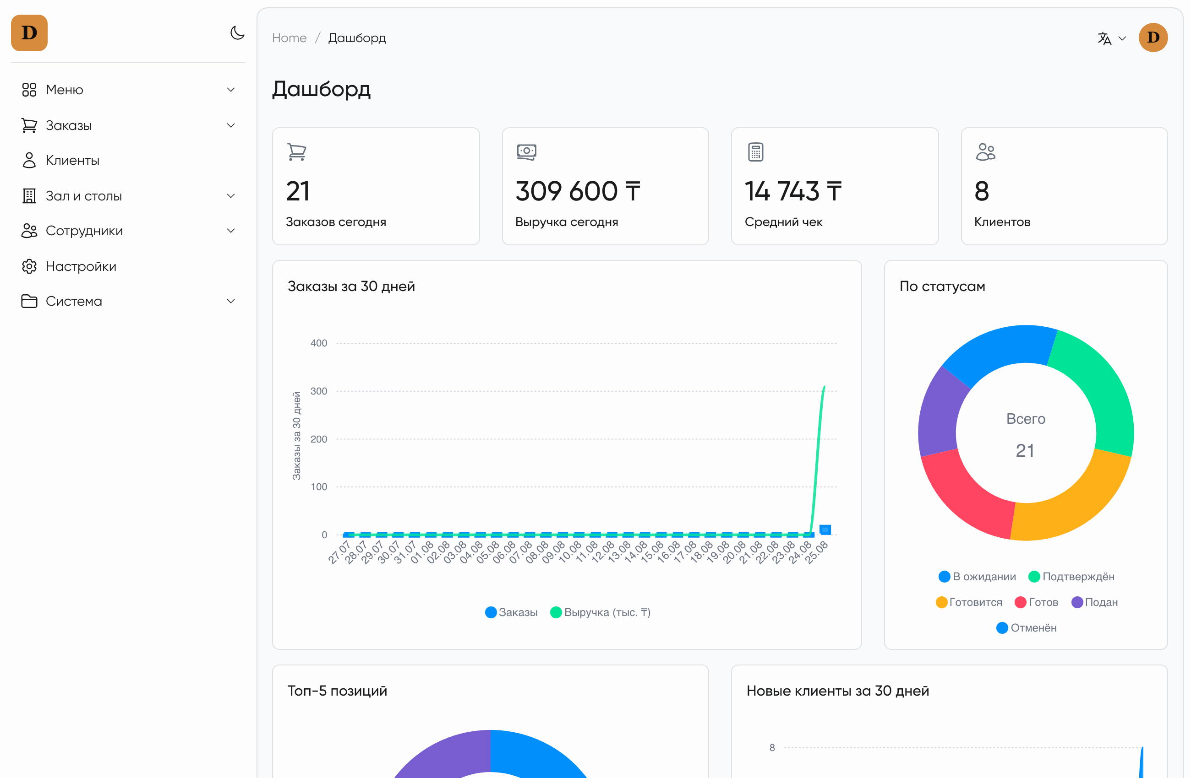Click the Дашборд breadcrumb
The image size is (1191, 778).
pos(357,38)
